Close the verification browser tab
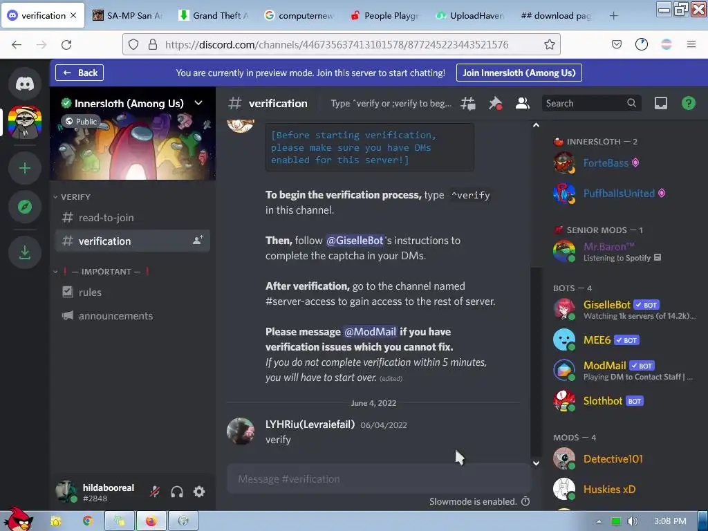This screenshot has height=531, width=708. click(73, 15)
